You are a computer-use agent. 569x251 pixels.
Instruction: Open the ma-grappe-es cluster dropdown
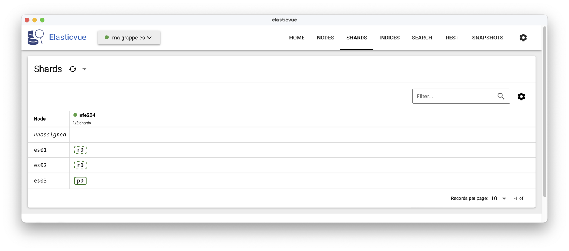(x=129, y=38)
